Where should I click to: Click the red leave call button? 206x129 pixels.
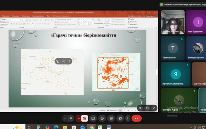click(x=137, y=118)
